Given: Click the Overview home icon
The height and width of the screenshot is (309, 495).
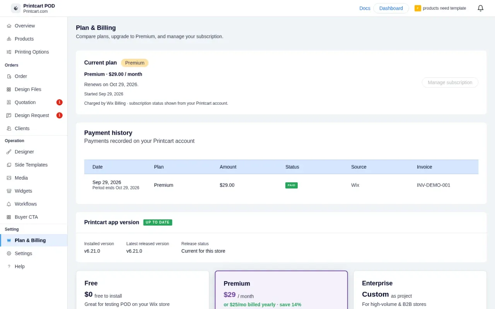Looking at the screenshot, I should coord(9,26).
